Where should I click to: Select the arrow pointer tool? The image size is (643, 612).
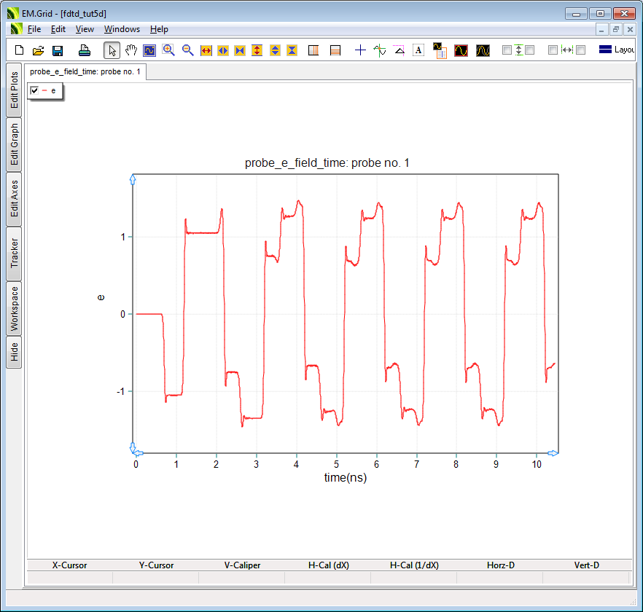[x=112, y=50]
